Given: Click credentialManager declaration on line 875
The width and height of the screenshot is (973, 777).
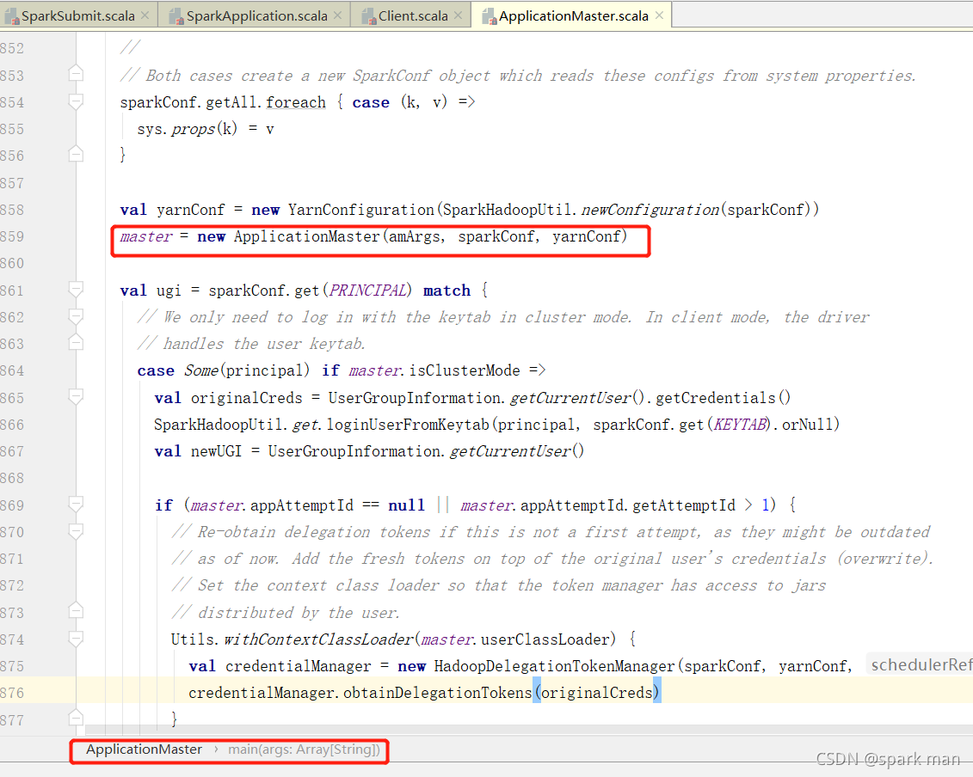Looking at the screenshot, I should pyautogui.click(x=298, y=666).
